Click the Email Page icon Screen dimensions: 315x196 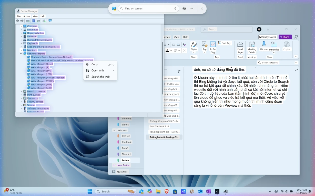(x=240, y=44)
